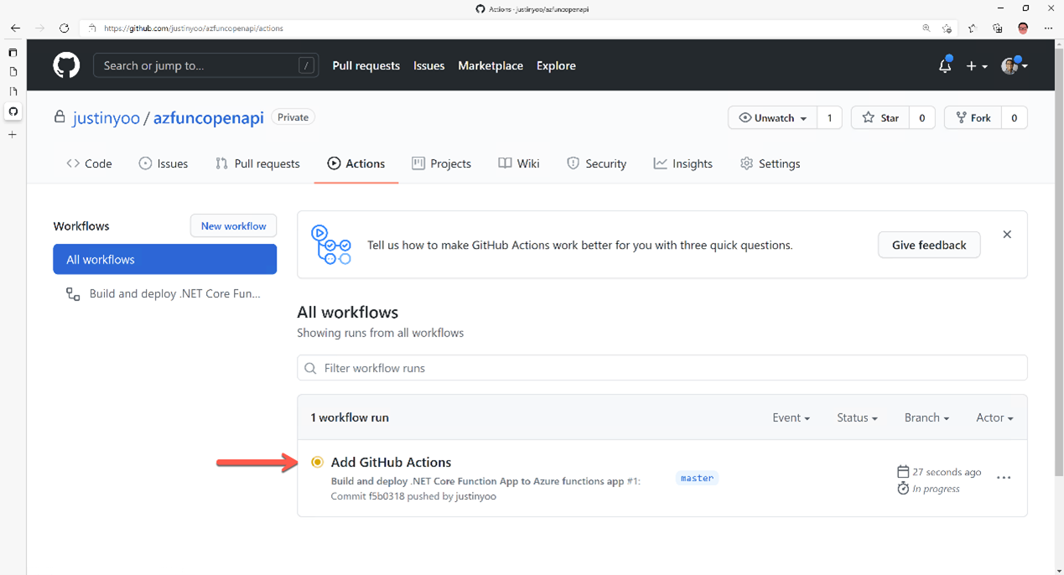The image size is (1064, 575).
Task: Click the New workflow button
Action: [x=233, y=225]
